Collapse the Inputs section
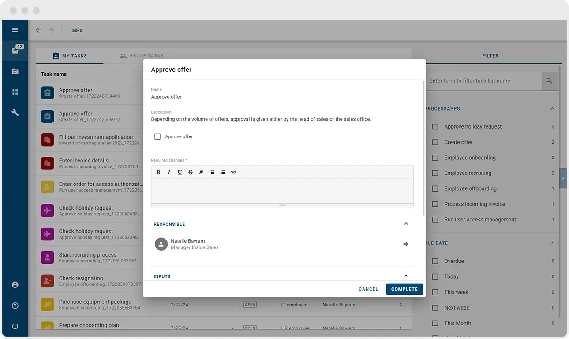 (406, 276)
